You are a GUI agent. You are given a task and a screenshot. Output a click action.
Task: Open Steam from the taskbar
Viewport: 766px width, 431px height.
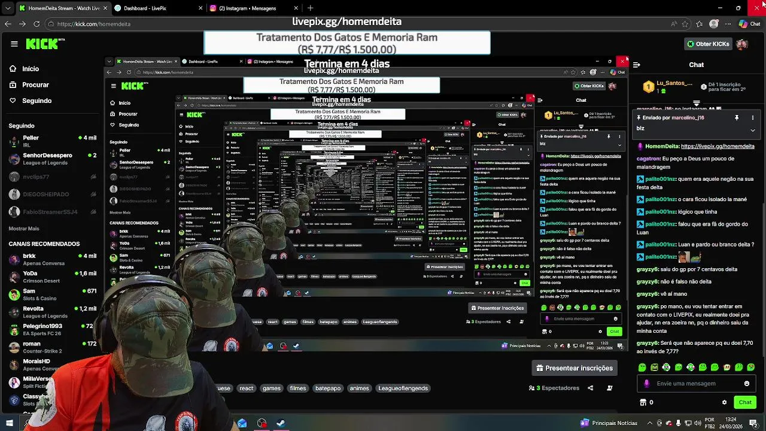coord(280,423)
